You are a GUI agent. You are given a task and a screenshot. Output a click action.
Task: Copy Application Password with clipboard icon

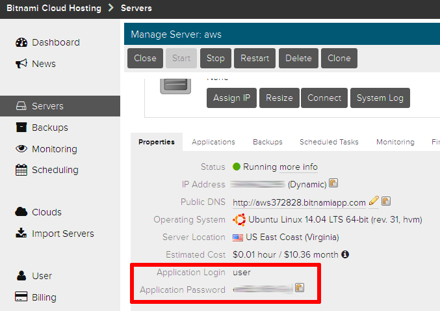pos(300,288)
